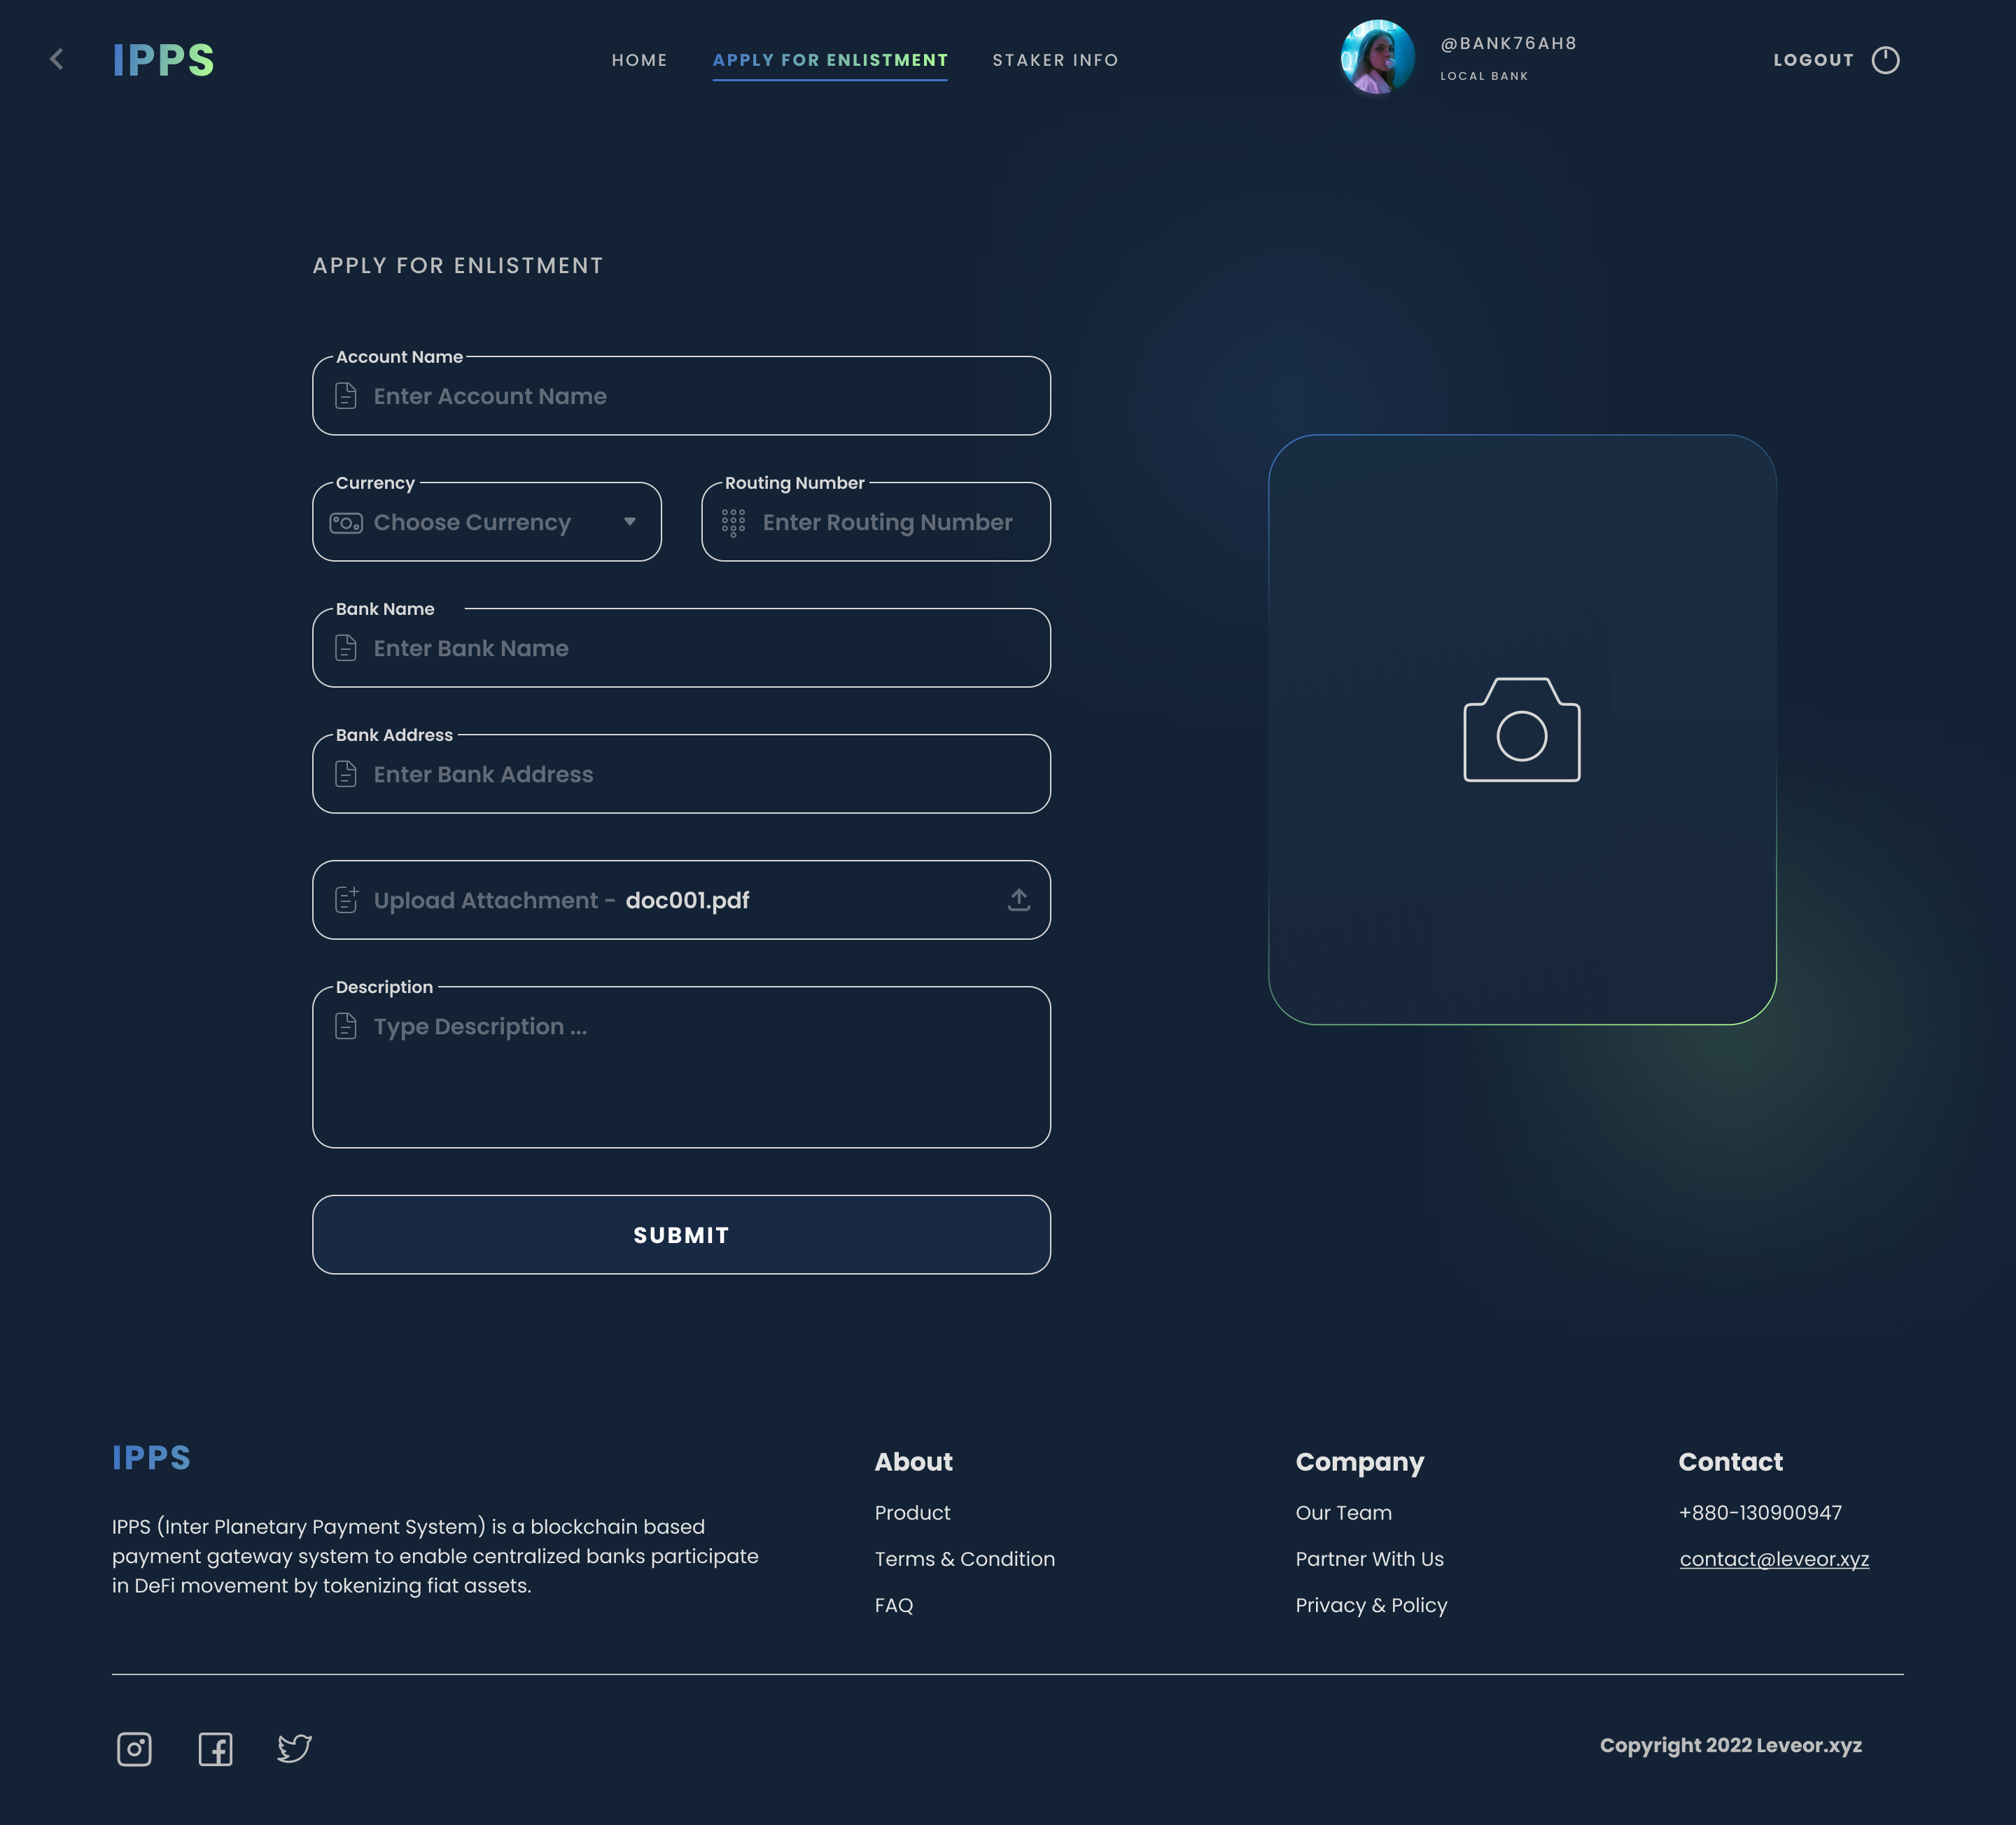Open the Staker Info tab
The image size is (2016, 1825).
click(x=1055, y=60)
